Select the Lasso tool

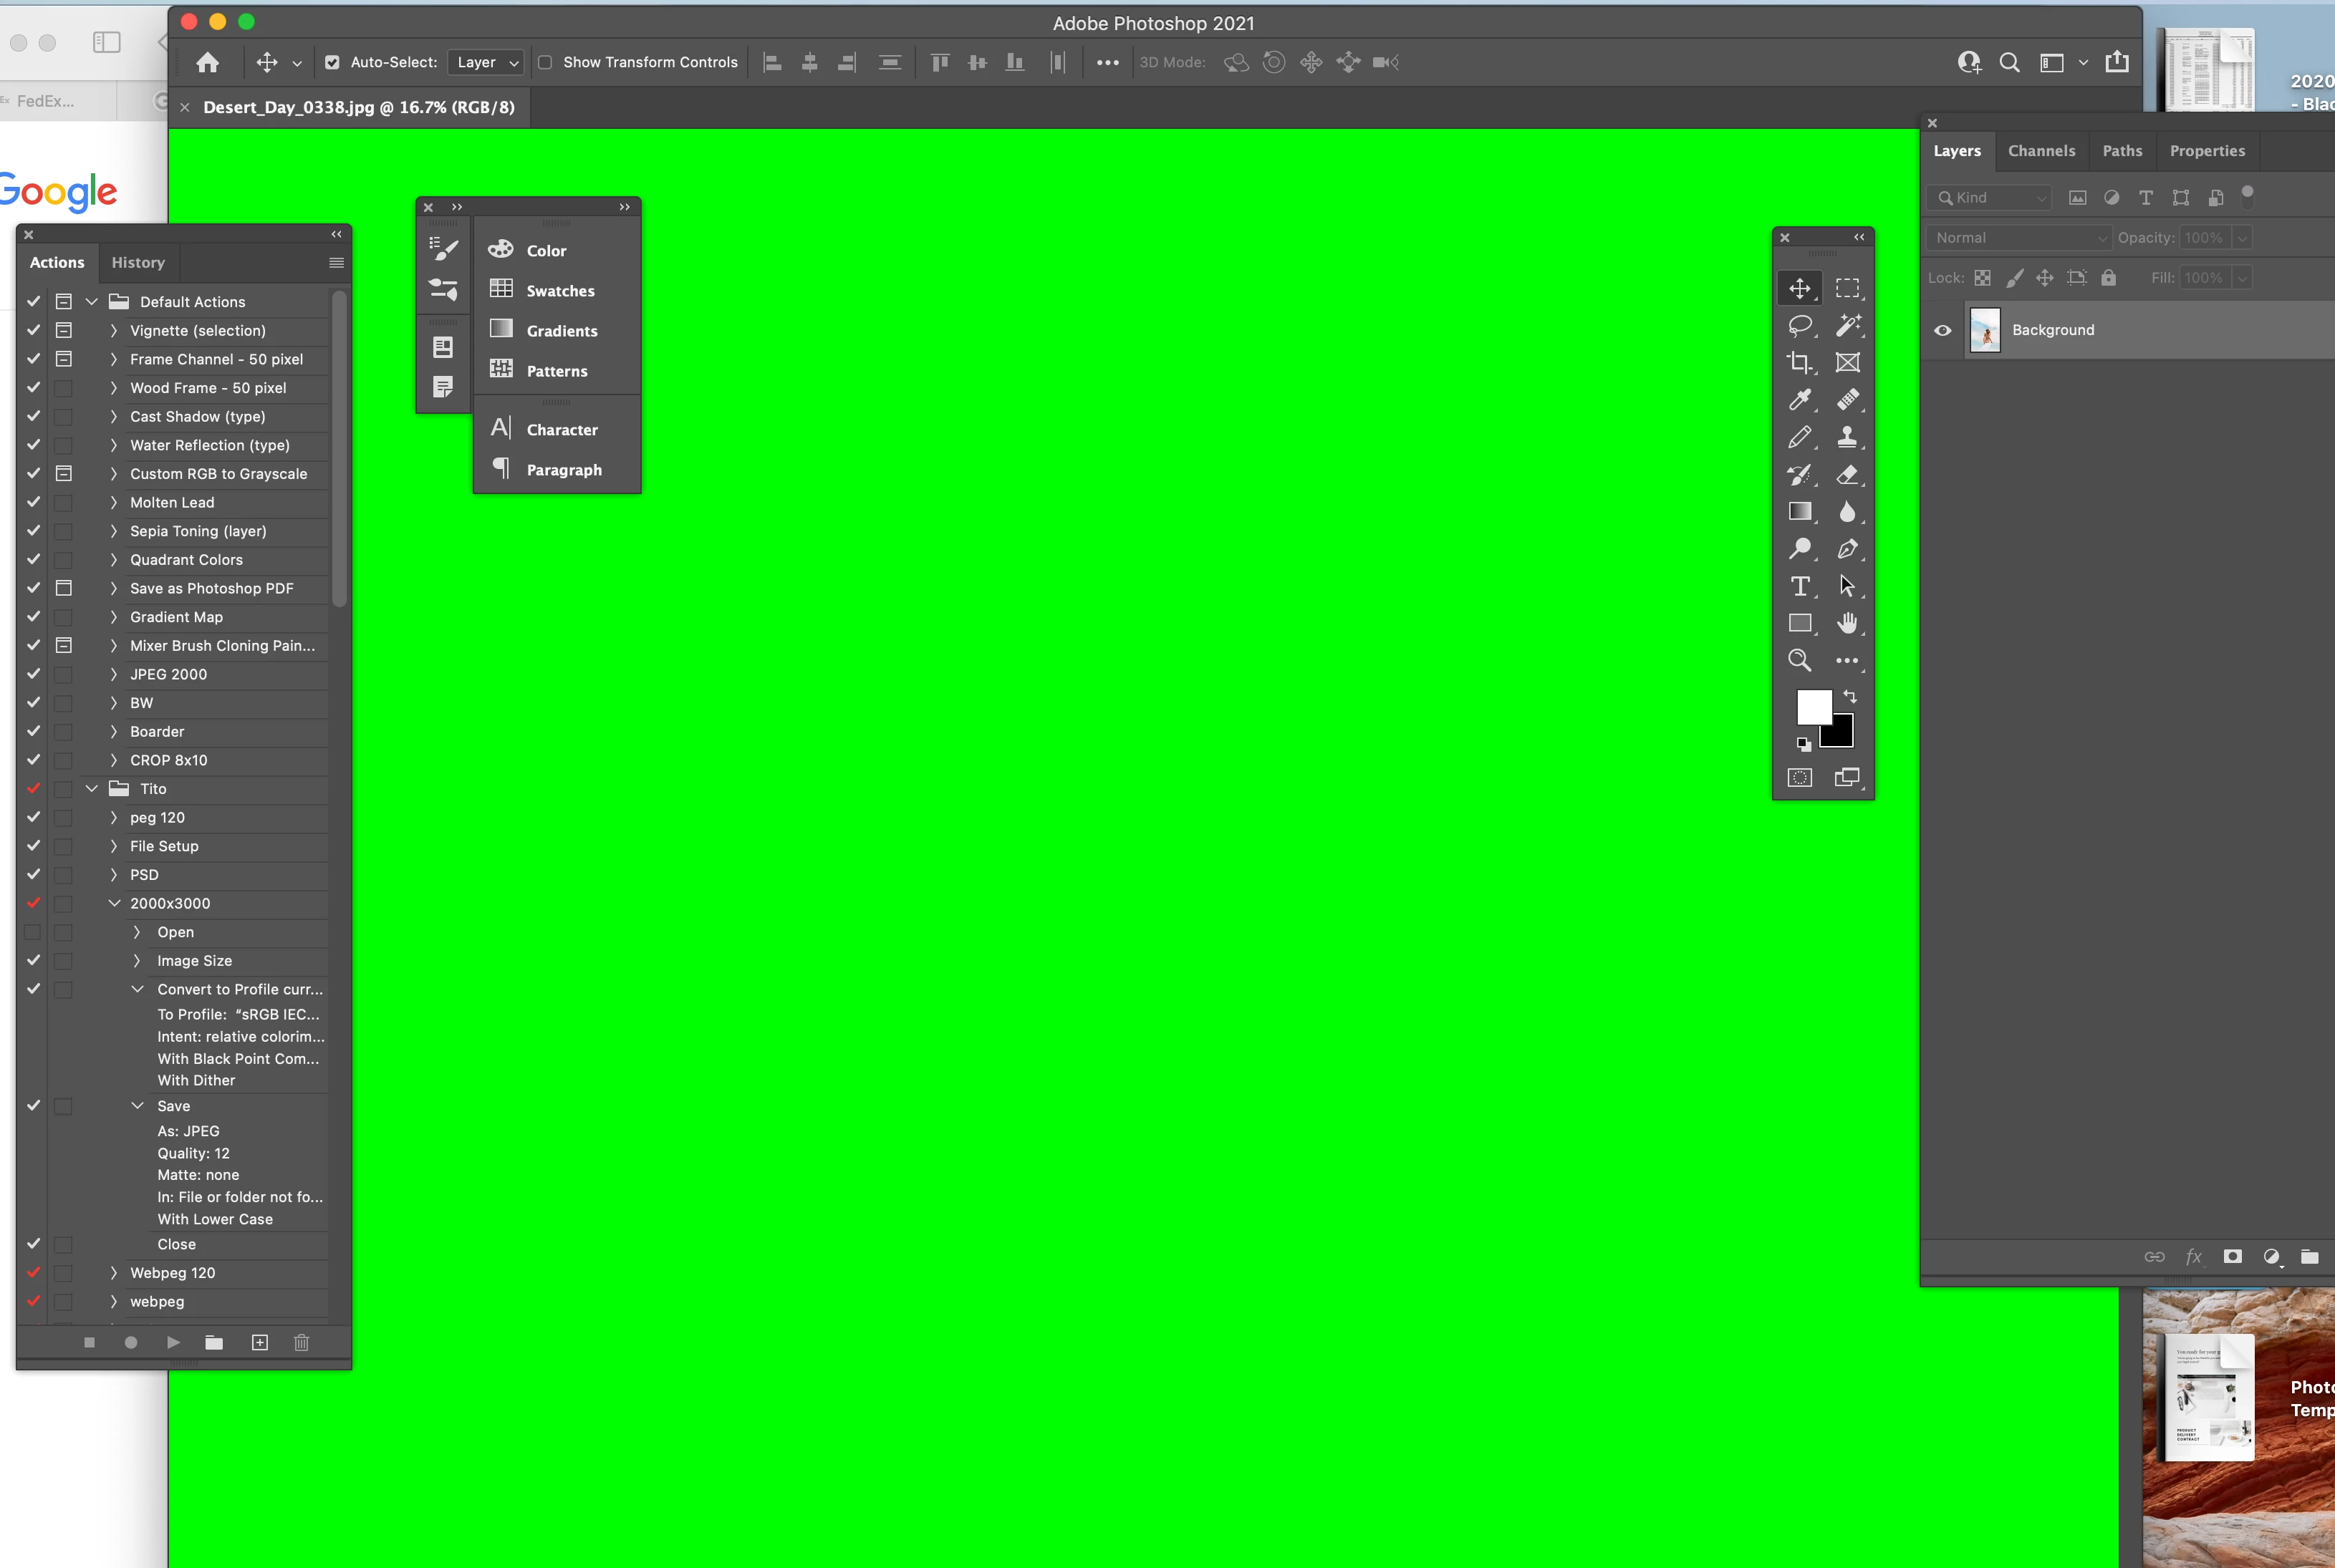1799,326
